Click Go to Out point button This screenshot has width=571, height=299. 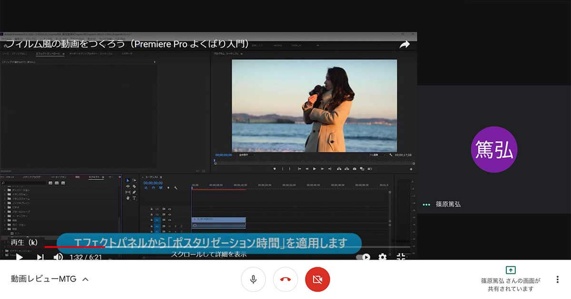point(330,169)
